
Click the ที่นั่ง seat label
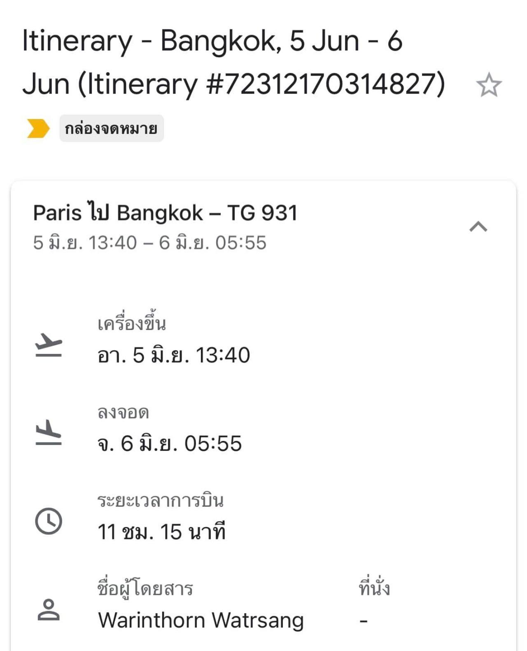click(374, 588)
